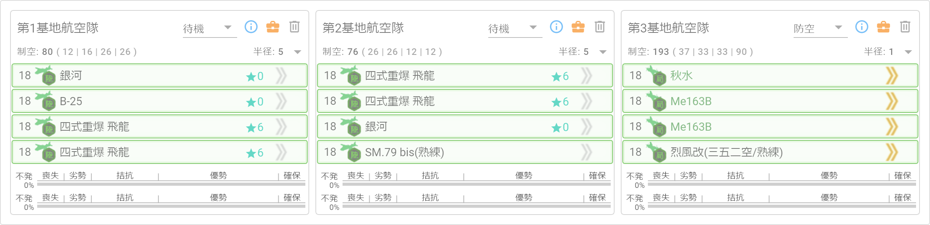Screen dimensions: 930x225
Task: Open 待機 mode dropdown of 第1基地航空隊
Action: tap(210, 28)
